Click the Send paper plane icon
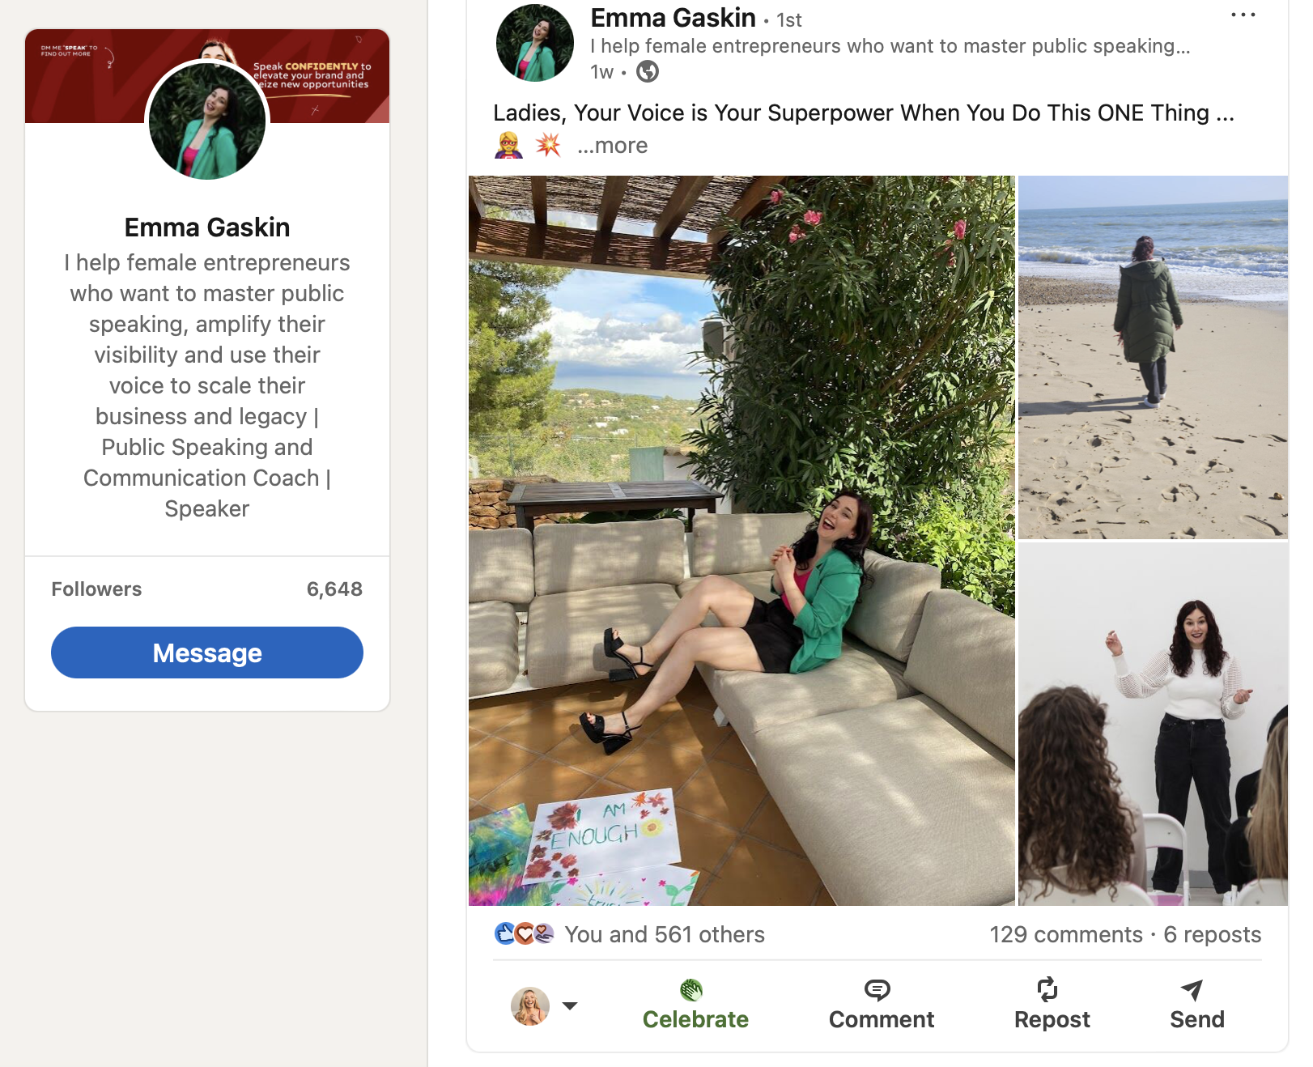1313x1067 pixels. coord(1192,989)
